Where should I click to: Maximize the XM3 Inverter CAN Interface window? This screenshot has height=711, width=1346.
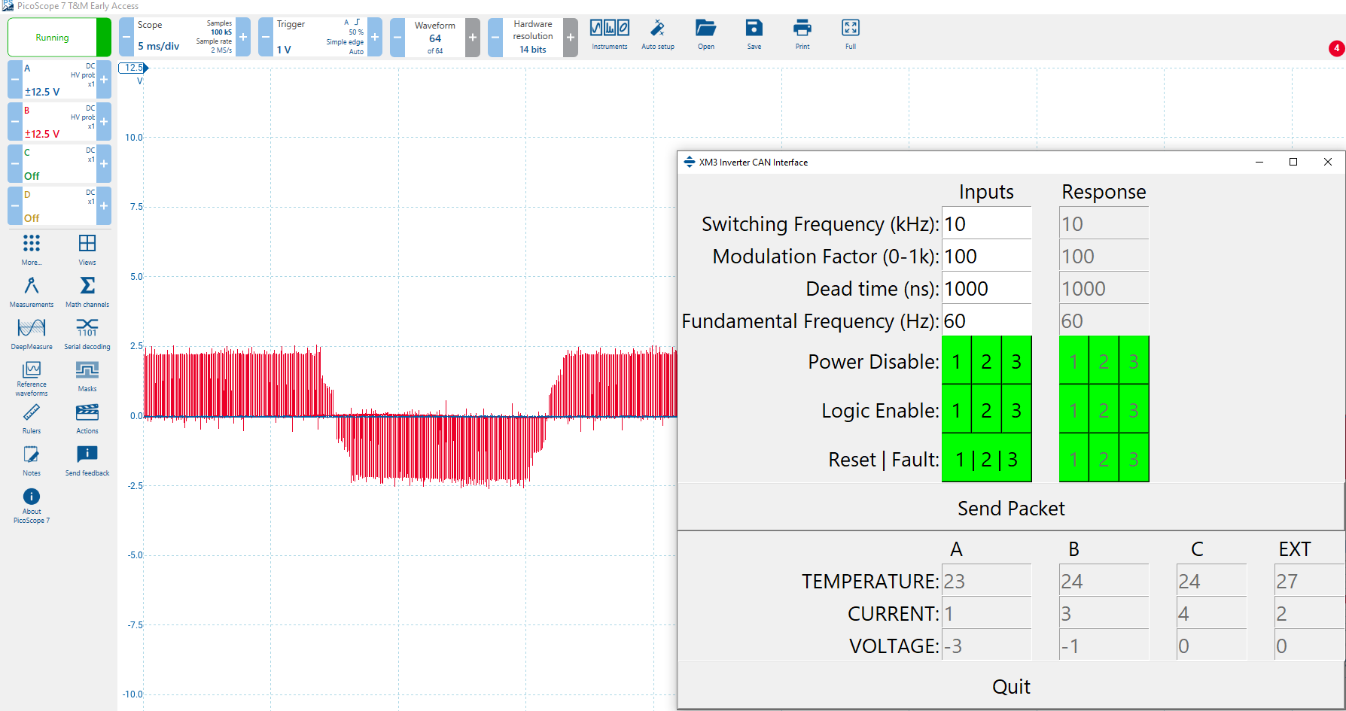pyautogui.click(x=1293, y=162)
